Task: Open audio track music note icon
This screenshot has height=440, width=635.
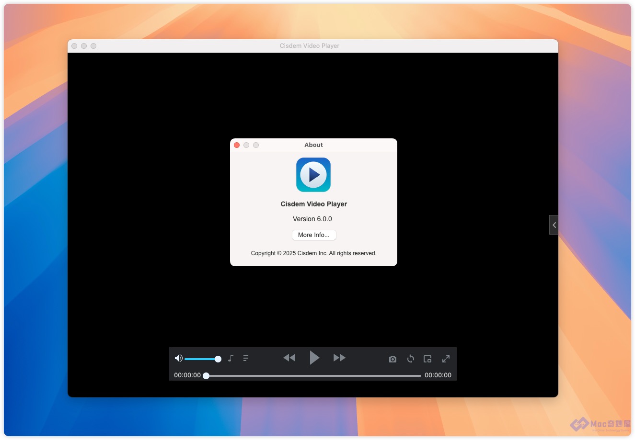Action: pyautogui.click(x=231, y=358)
